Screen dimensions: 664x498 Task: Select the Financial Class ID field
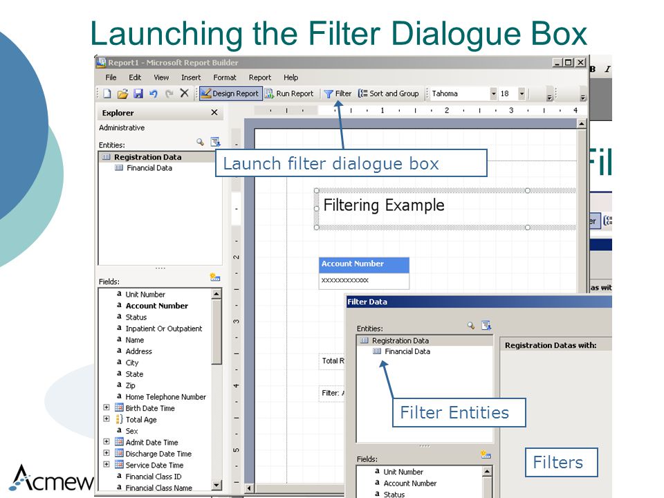(x=154, y=477)
